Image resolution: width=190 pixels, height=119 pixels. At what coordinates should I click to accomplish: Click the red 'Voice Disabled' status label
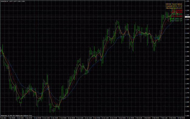[x=177, y=16]
